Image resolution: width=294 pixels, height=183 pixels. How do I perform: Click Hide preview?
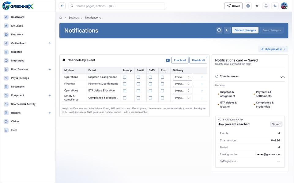coord(273,49)
